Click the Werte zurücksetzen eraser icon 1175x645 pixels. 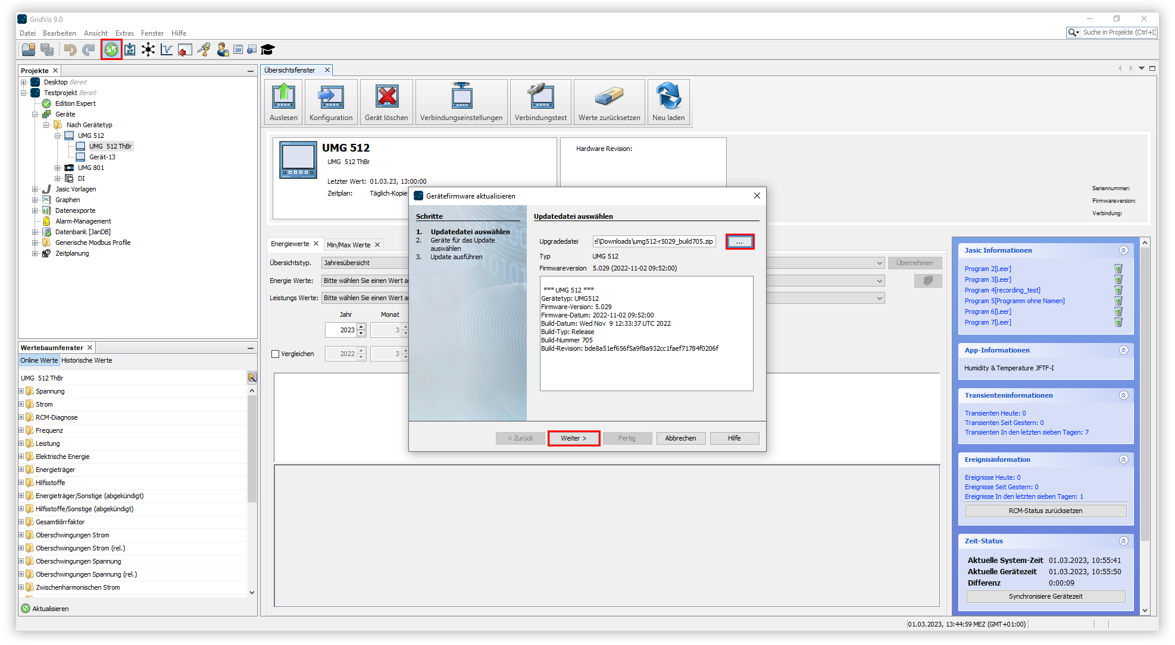(x=609, y=101)
